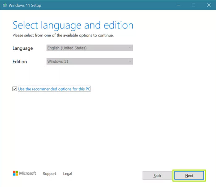The width and height of the screenshot is (216, 187).
Task: Open the Support link
Action: (49, 174)
